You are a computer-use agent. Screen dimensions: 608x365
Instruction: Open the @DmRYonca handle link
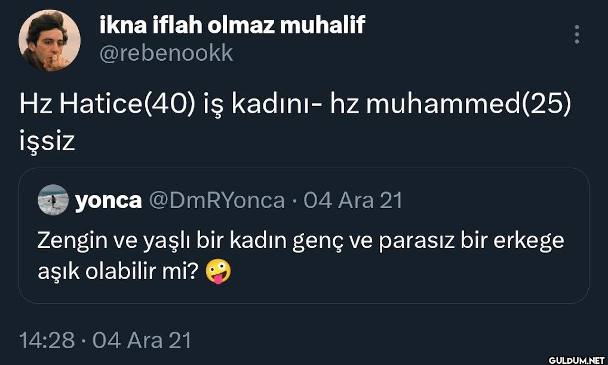pos(216,200)
